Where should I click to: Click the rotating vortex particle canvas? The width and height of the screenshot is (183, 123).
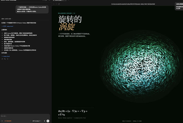click(x=141, y=66)
